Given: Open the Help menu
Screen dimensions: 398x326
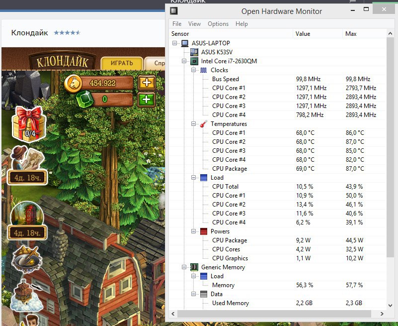Looking at the screenshot, I should coord(241,24).
